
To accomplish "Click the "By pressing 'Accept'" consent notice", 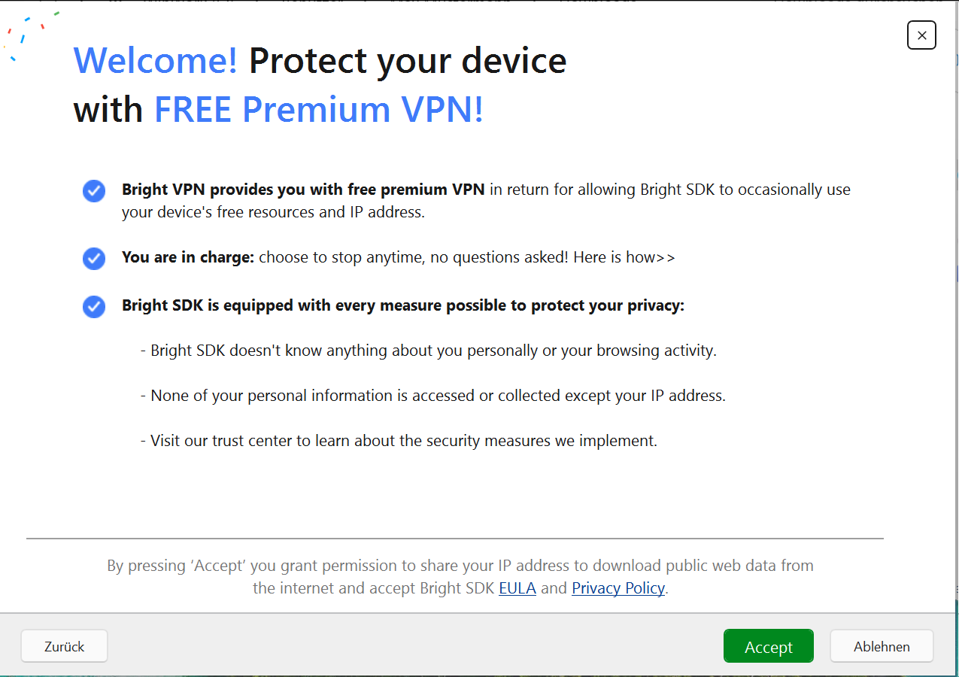I will [460, 566].
